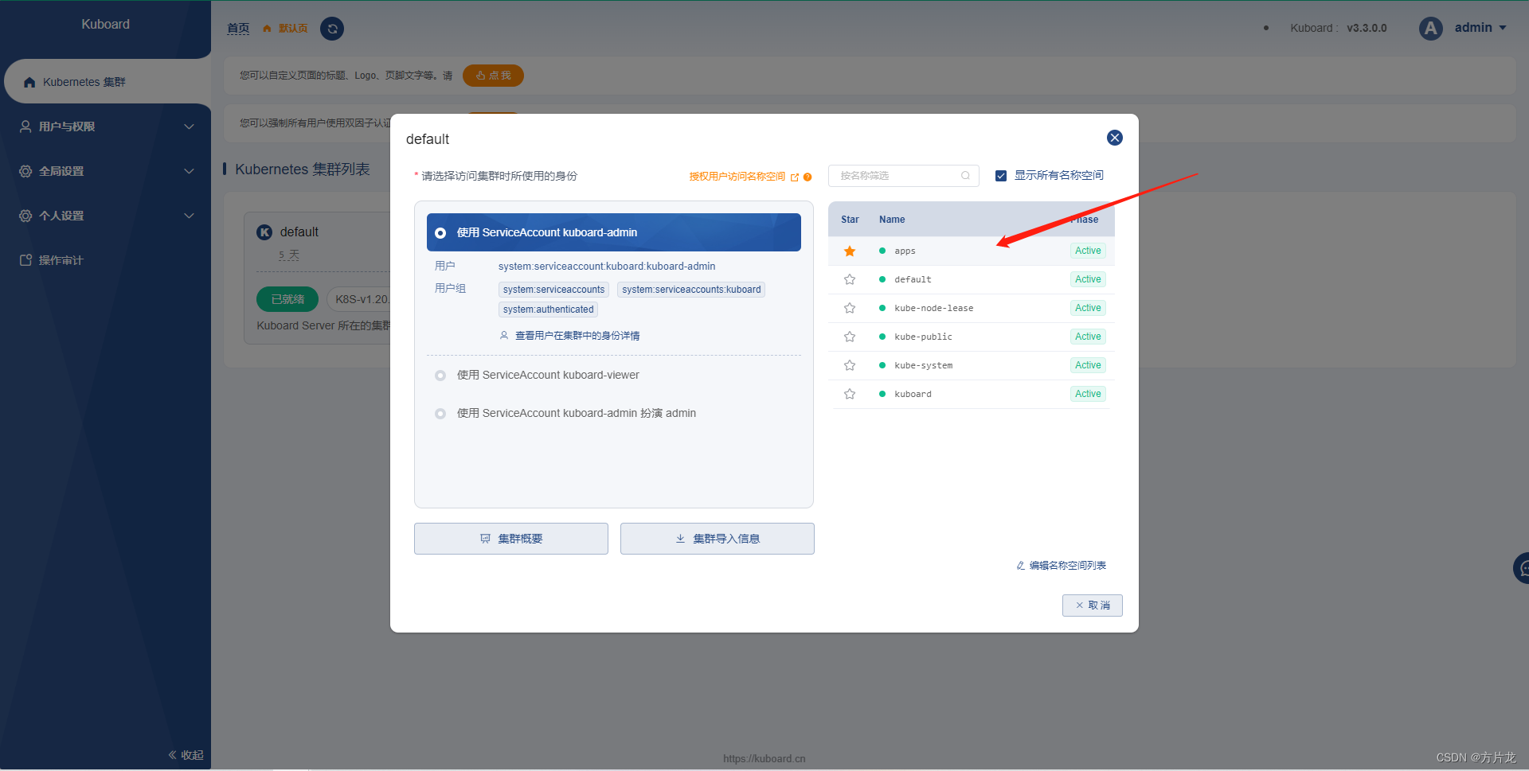1529x771 pixels.
Task: Click the help question mark beside 授权用户访问名称空间
Action: click(808, 177)
